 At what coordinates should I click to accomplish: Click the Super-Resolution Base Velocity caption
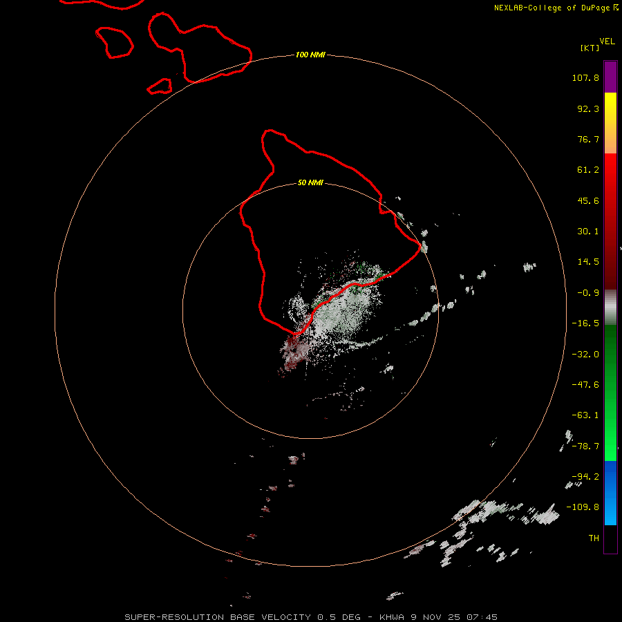[x=310, y=617]
